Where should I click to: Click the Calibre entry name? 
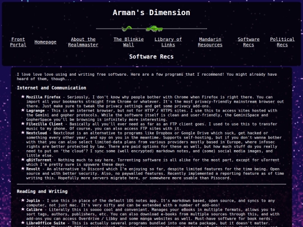pyautogui.click(x=34, y=210)
